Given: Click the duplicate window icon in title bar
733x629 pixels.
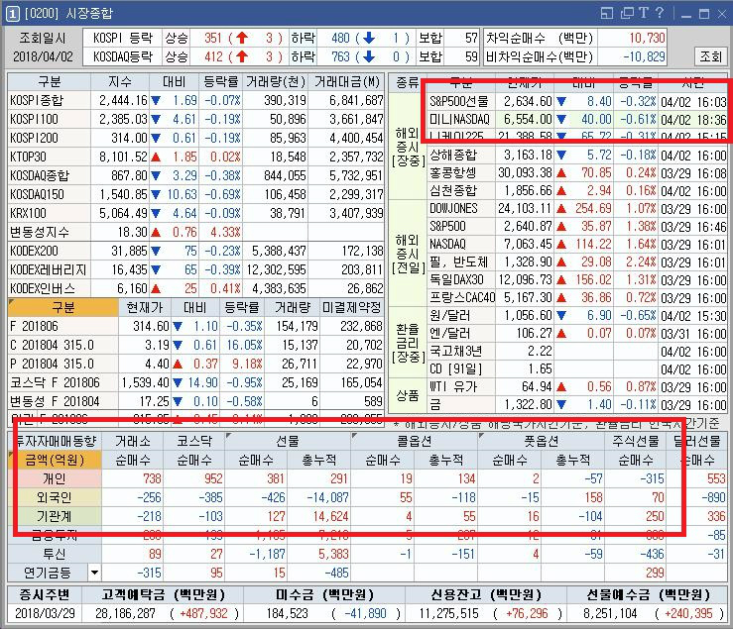Looking at the screenshot, I should pyautogui.click(x=628, y=13).
